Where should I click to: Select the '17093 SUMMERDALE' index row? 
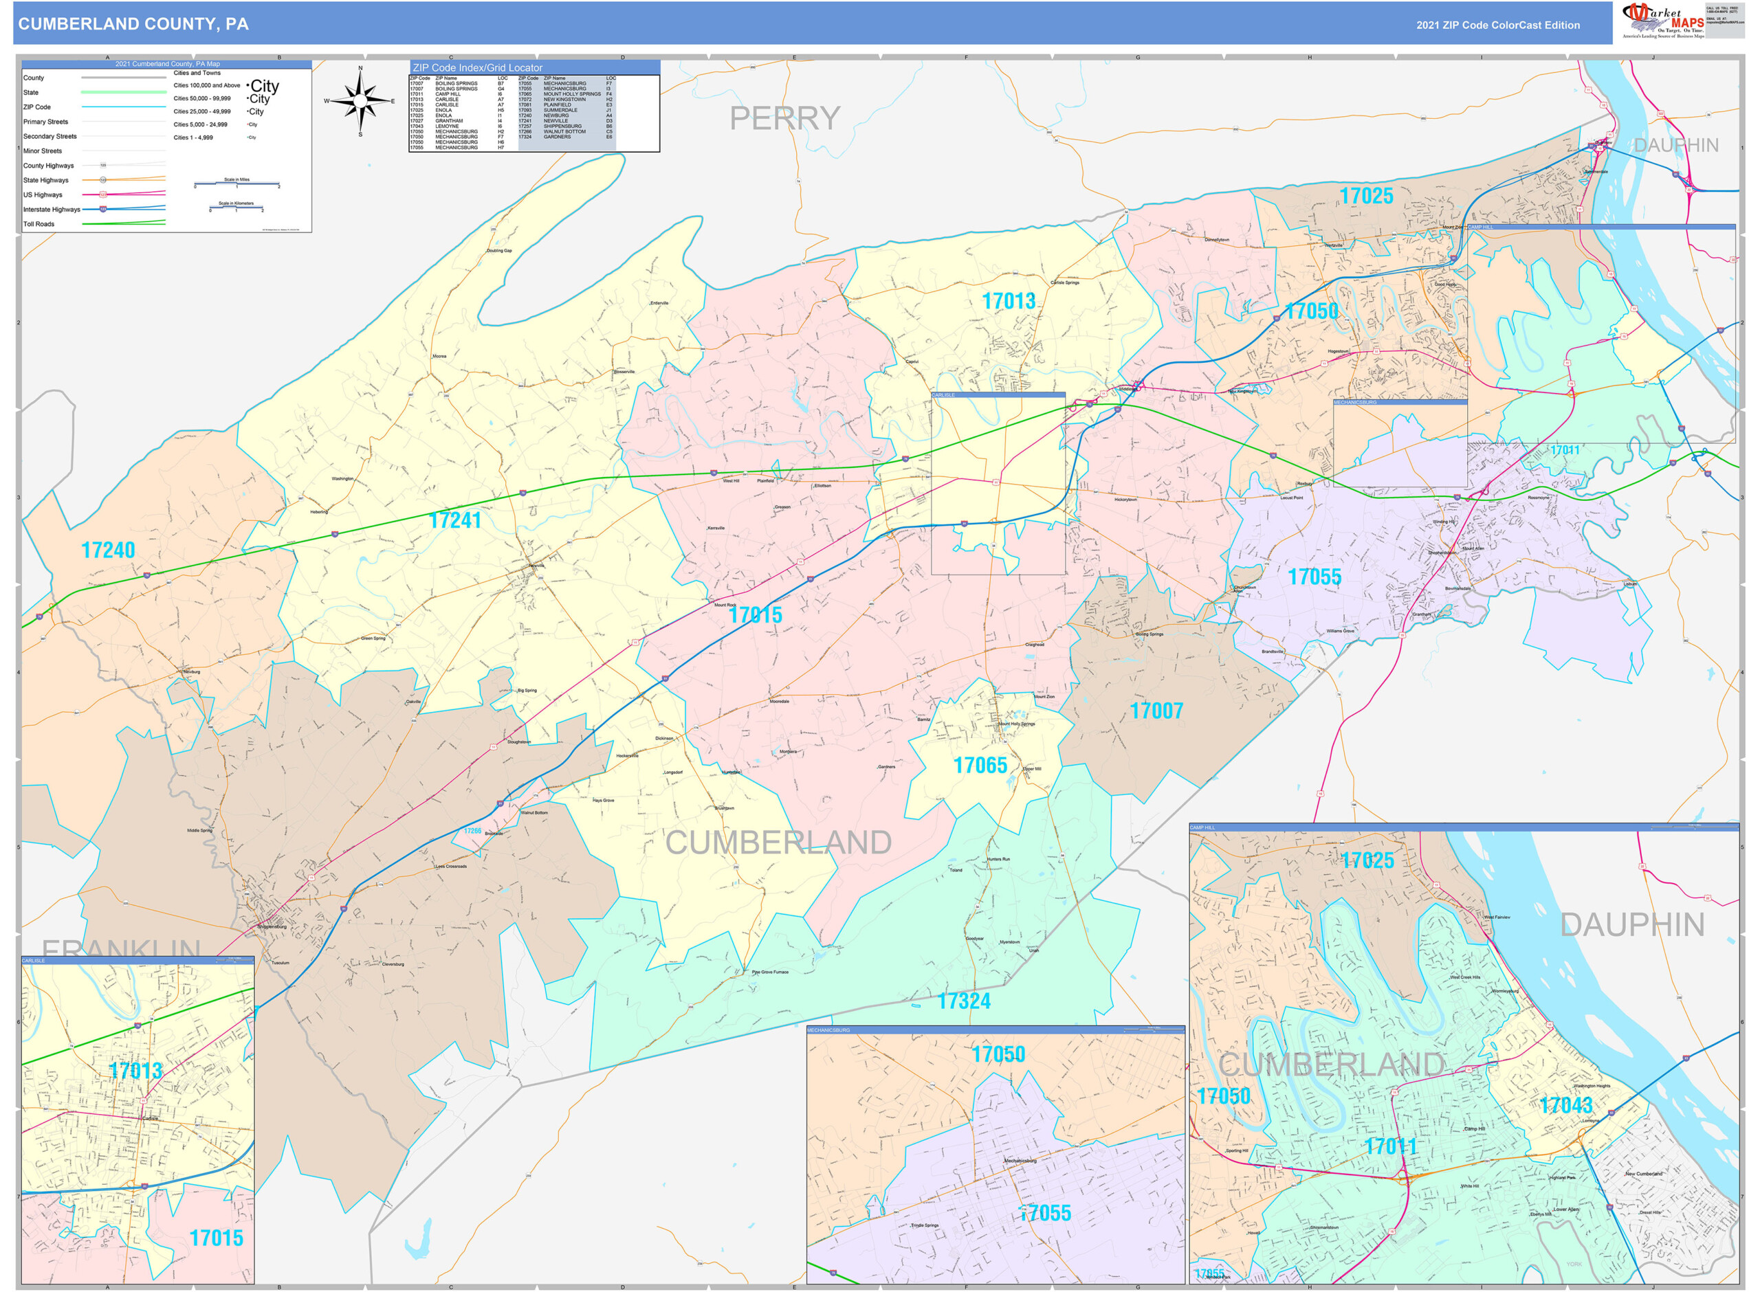[566, 110]
